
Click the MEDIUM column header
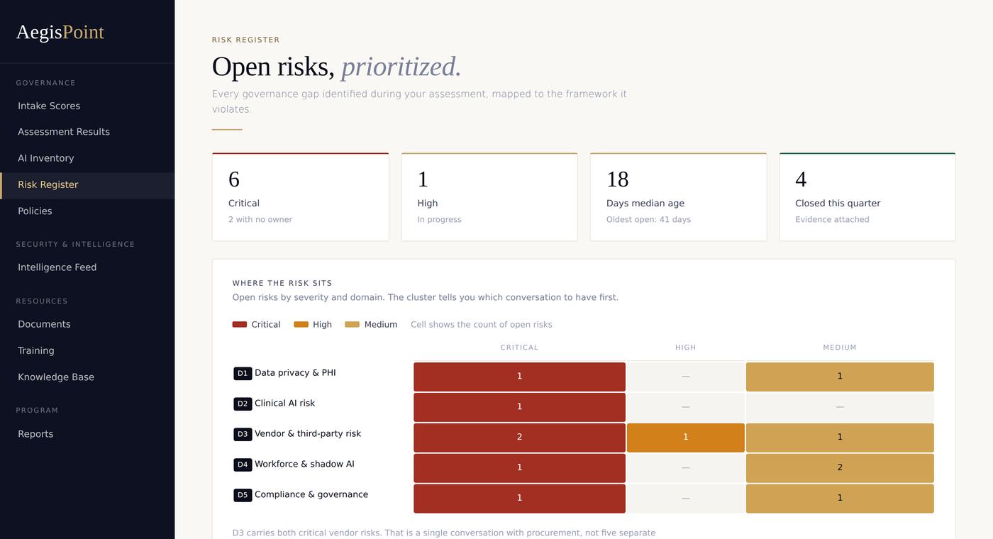click(x=840, y=348)
